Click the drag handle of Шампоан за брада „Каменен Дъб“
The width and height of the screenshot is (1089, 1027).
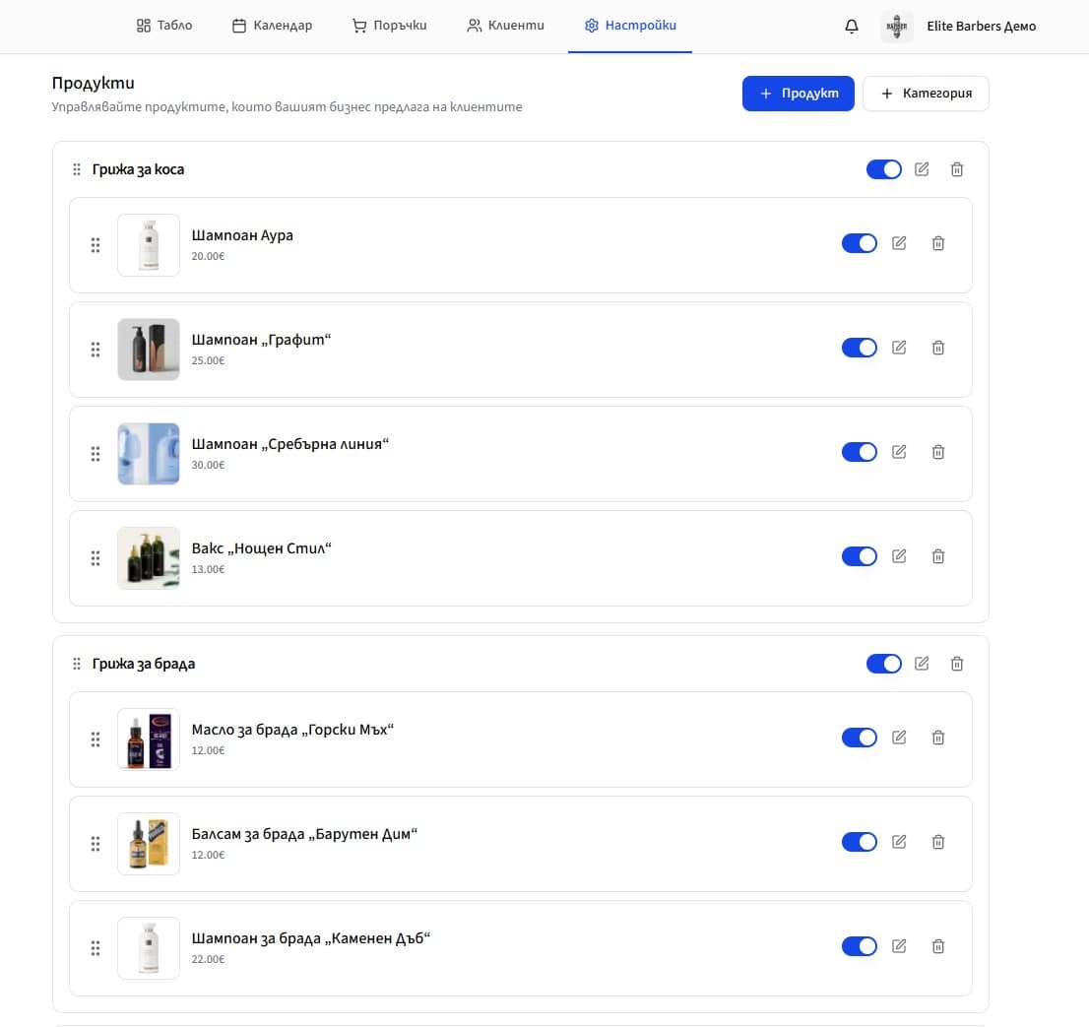pyautogui.click(x=96, y=947)
